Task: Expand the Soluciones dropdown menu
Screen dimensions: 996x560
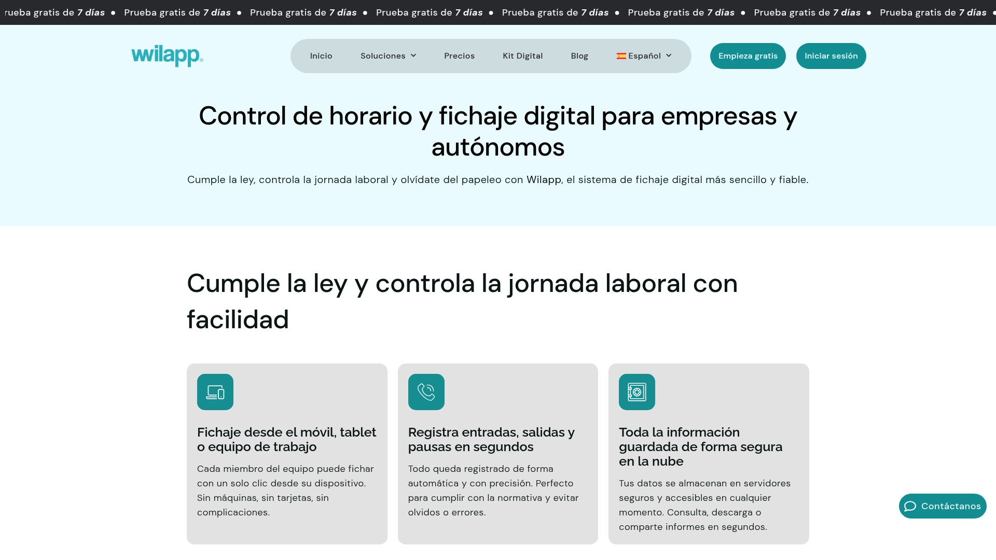Action: [x=388, y=56]
